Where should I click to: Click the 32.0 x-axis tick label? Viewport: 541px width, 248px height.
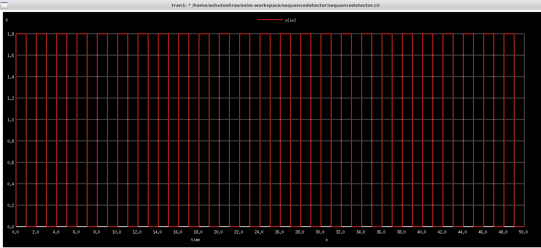coord(340,232)
